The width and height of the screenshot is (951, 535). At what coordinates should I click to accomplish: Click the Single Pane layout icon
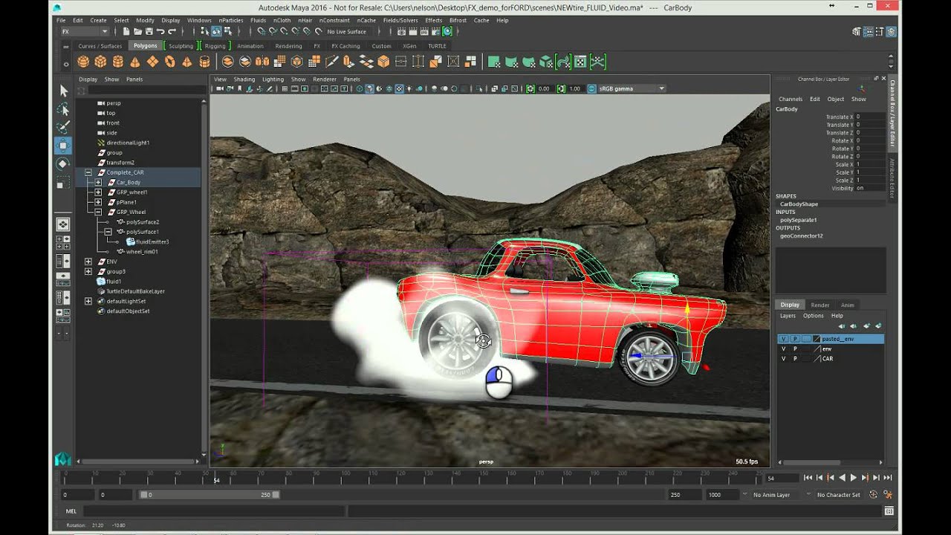coord(63,224)
